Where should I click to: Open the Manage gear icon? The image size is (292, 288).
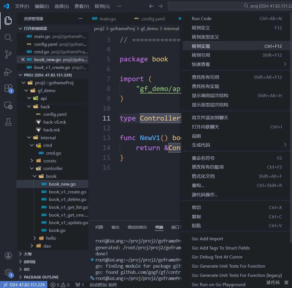coord(8,272)
